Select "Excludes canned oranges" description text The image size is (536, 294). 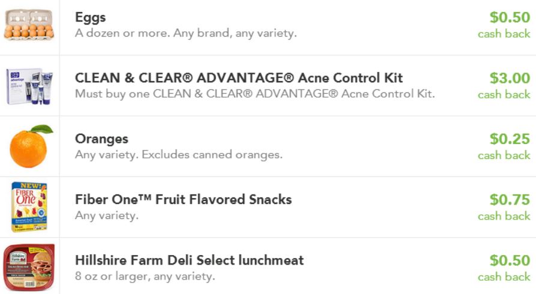click(x=178, y=154)
